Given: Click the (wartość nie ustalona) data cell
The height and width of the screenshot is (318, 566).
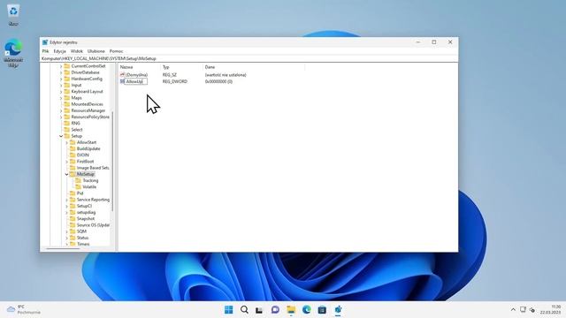Looking at the screenshot, I should pos(226,75).
